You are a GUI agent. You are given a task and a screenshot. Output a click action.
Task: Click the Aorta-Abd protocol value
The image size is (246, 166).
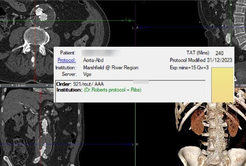[x=93, y=60]
